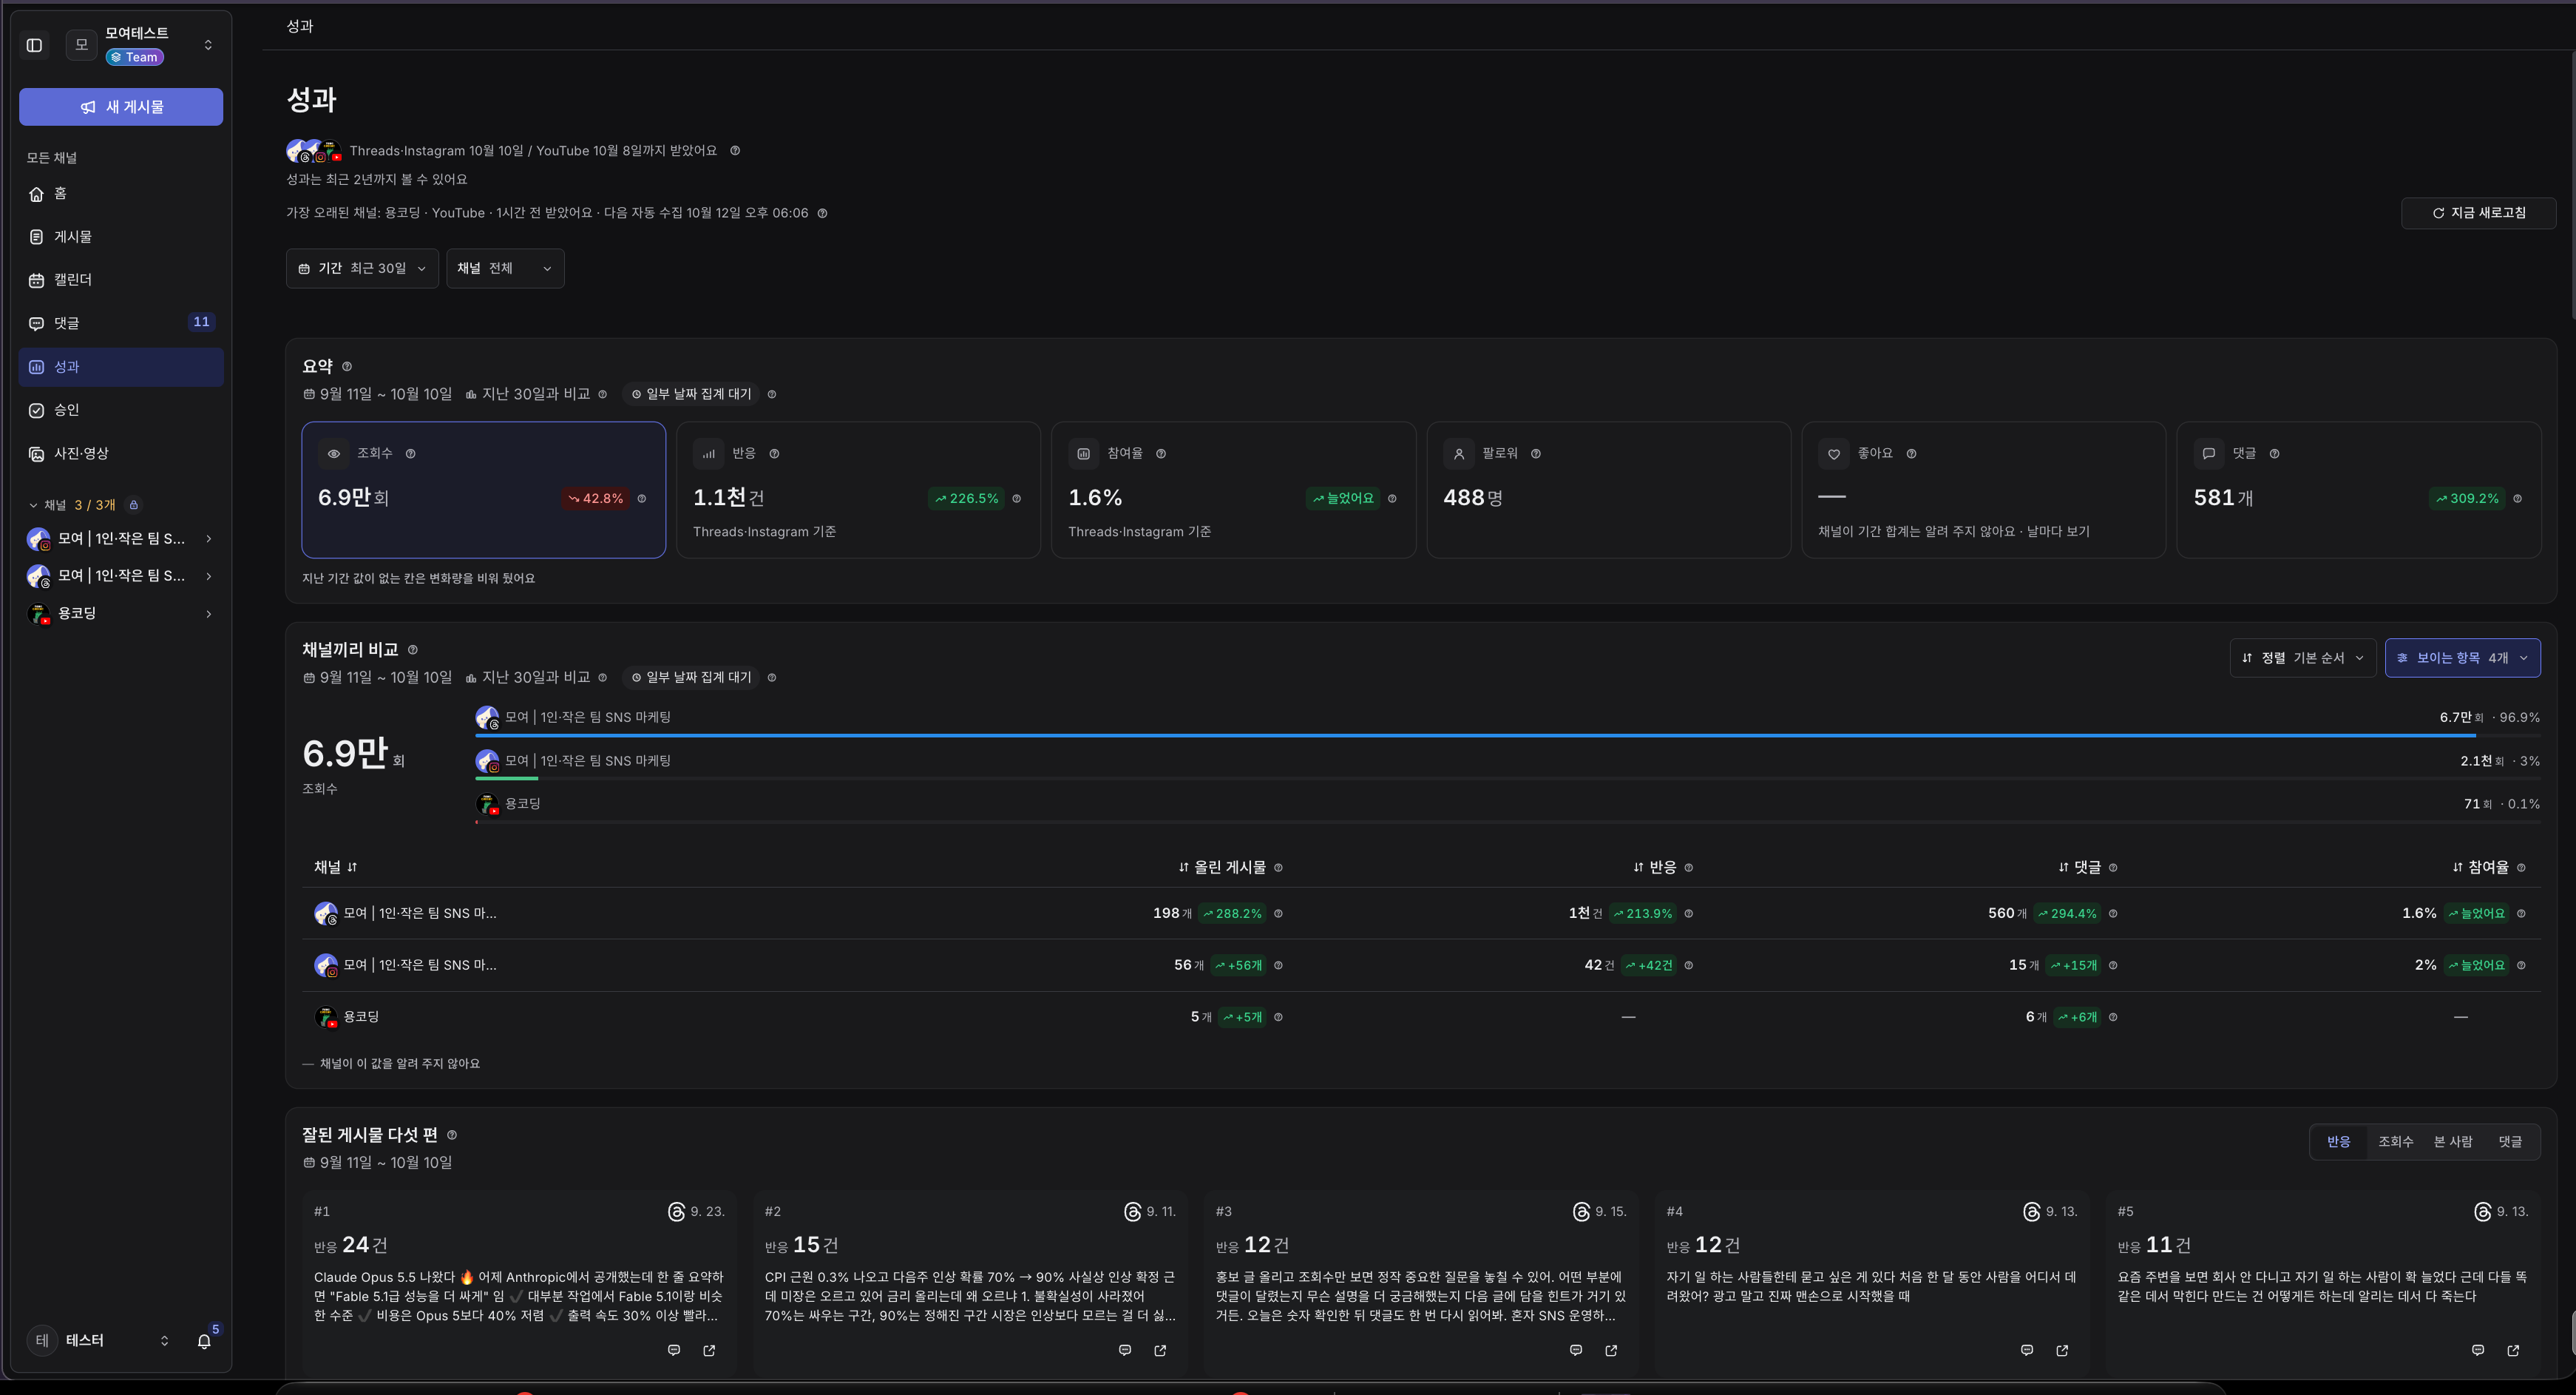The image size is (2576, 1395).
Task: Collapse the sidebar with the panel icon
Action: 34,45
